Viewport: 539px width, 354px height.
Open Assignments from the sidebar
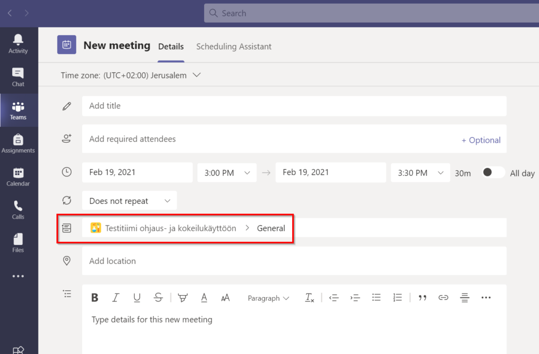[x=18, y=144]
